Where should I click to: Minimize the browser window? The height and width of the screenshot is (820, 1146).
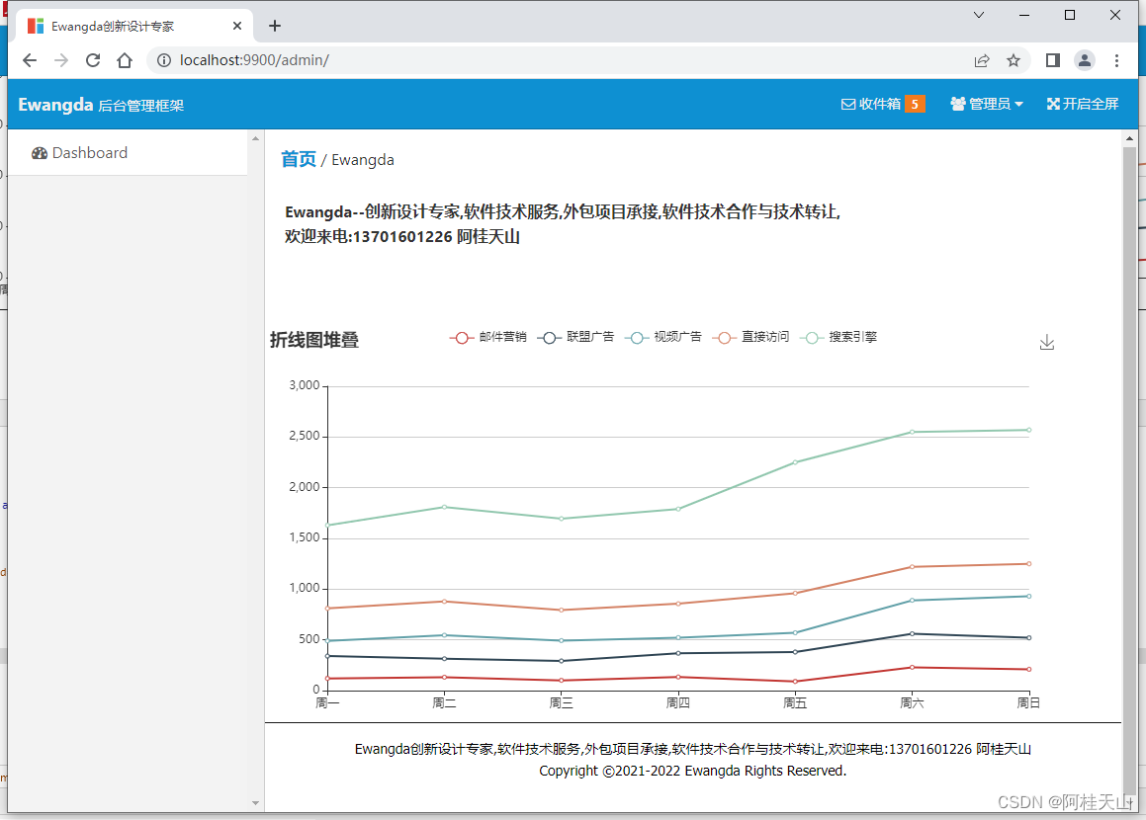point(1024,15)
